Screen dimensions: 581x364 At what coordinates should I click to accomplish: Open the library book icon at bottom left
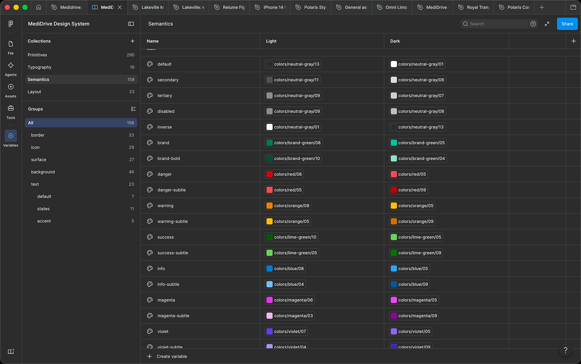tap(11, 351)
